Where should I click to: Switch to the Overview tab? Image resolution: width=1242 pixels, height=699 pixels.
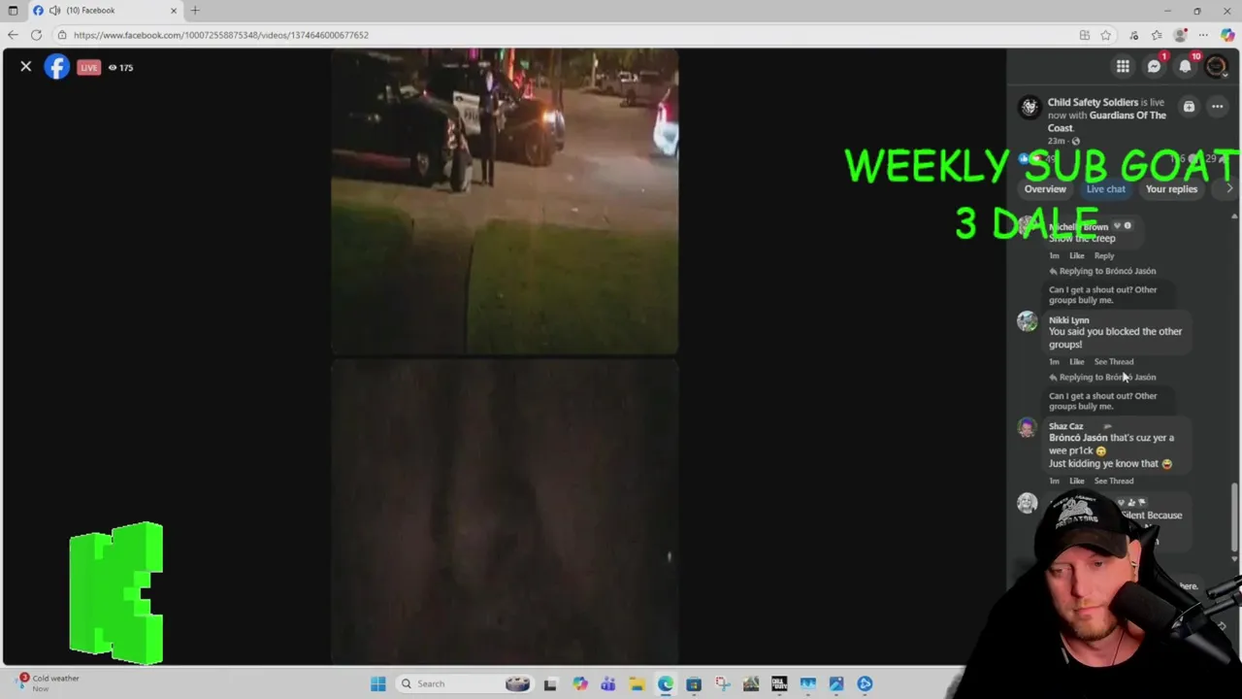[x=1045, y=189]
